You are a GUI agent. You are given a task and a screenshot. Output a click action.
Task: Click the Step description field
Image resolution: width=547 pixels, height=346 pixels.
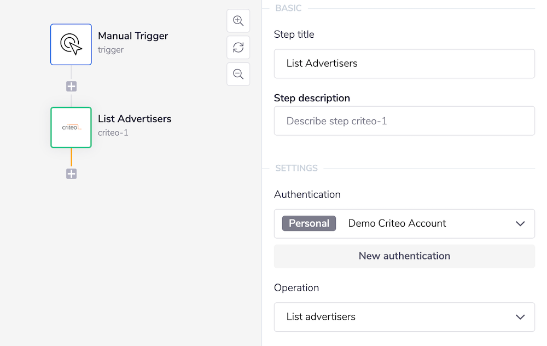coord(404,121)
